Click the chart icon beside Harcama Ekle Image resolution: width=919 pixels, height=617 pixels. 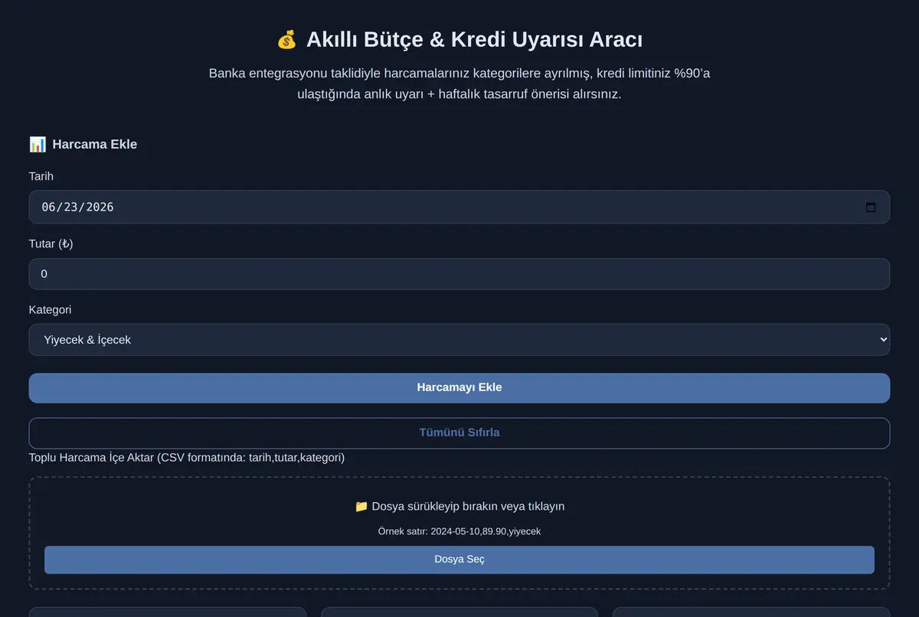pyautogui.click(x=38, y=144)
